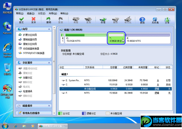Open 复制分区向导 in sidebar

28,44
